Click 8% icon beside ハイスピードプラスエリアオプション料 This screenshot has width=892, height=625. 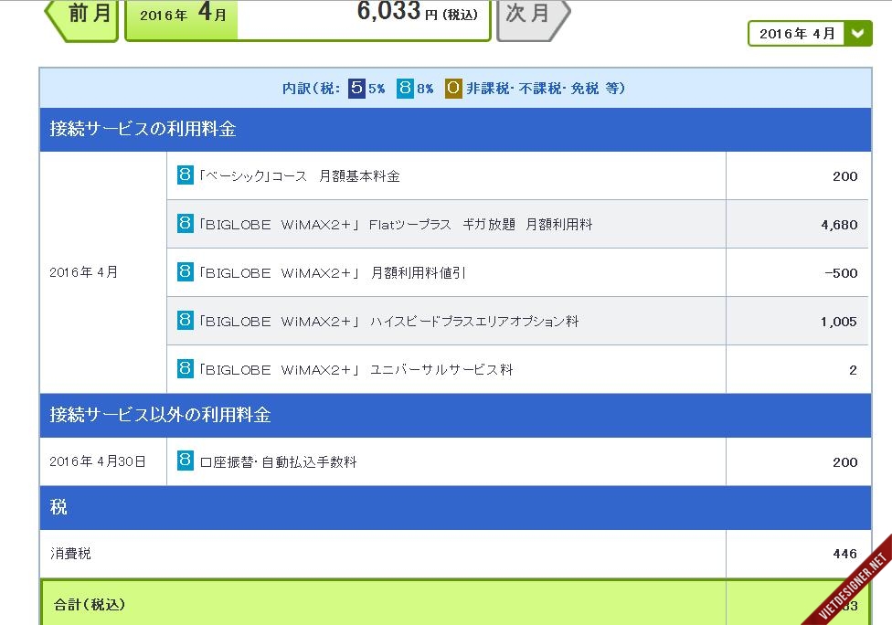coord(185,320)
